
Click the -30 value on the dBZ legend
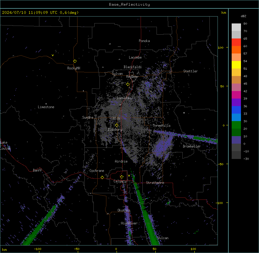click(246, 159)
